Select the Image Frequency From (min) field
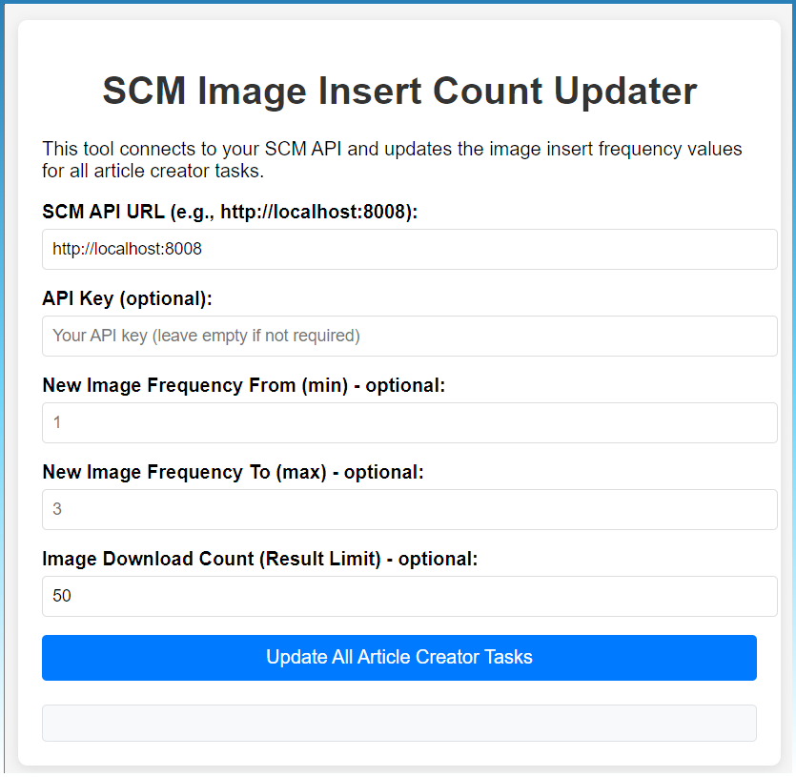Image resolution: width=796 pixels, height=777 pixels. pos(410,422)
